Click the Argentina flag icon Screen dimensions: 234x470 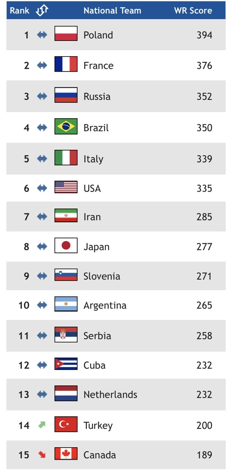(x=66, y=304)
